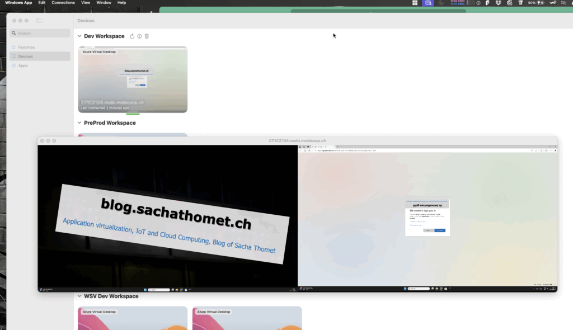Click the gray button in sign-in dialog
Viewport: 573px width, 330px height.
(x=428, y=230)
